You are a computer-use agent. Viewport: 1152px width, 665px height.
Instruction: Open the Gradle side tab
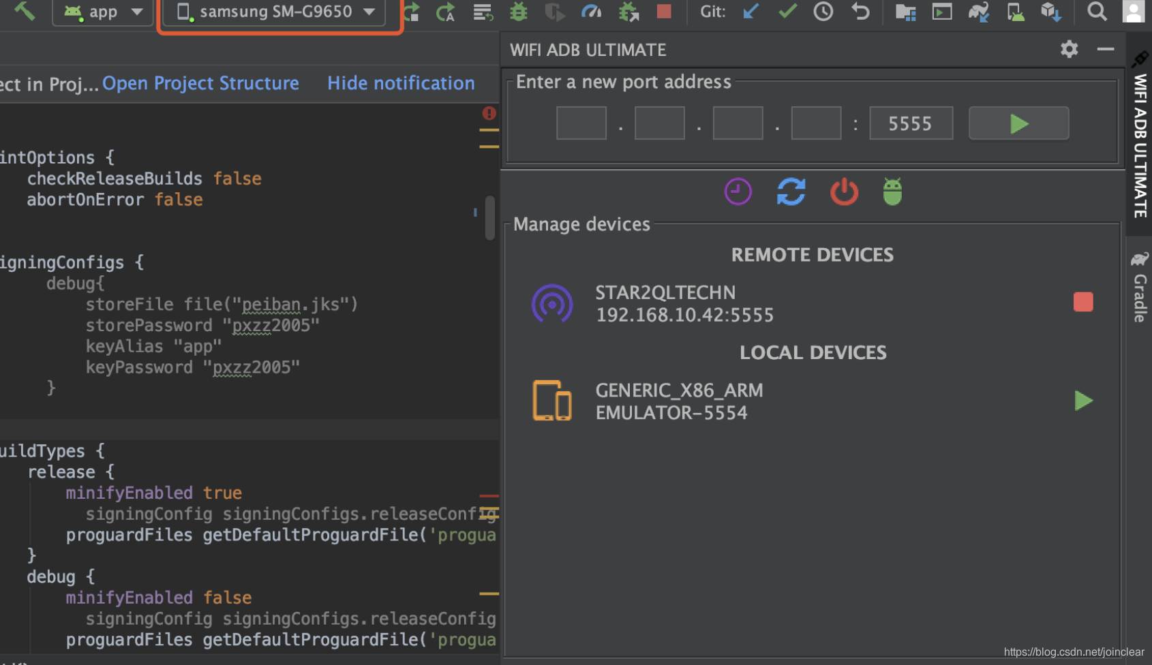[1140, 288]
